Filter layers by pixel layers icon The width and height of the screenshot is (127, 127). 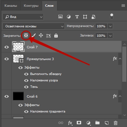60,17
